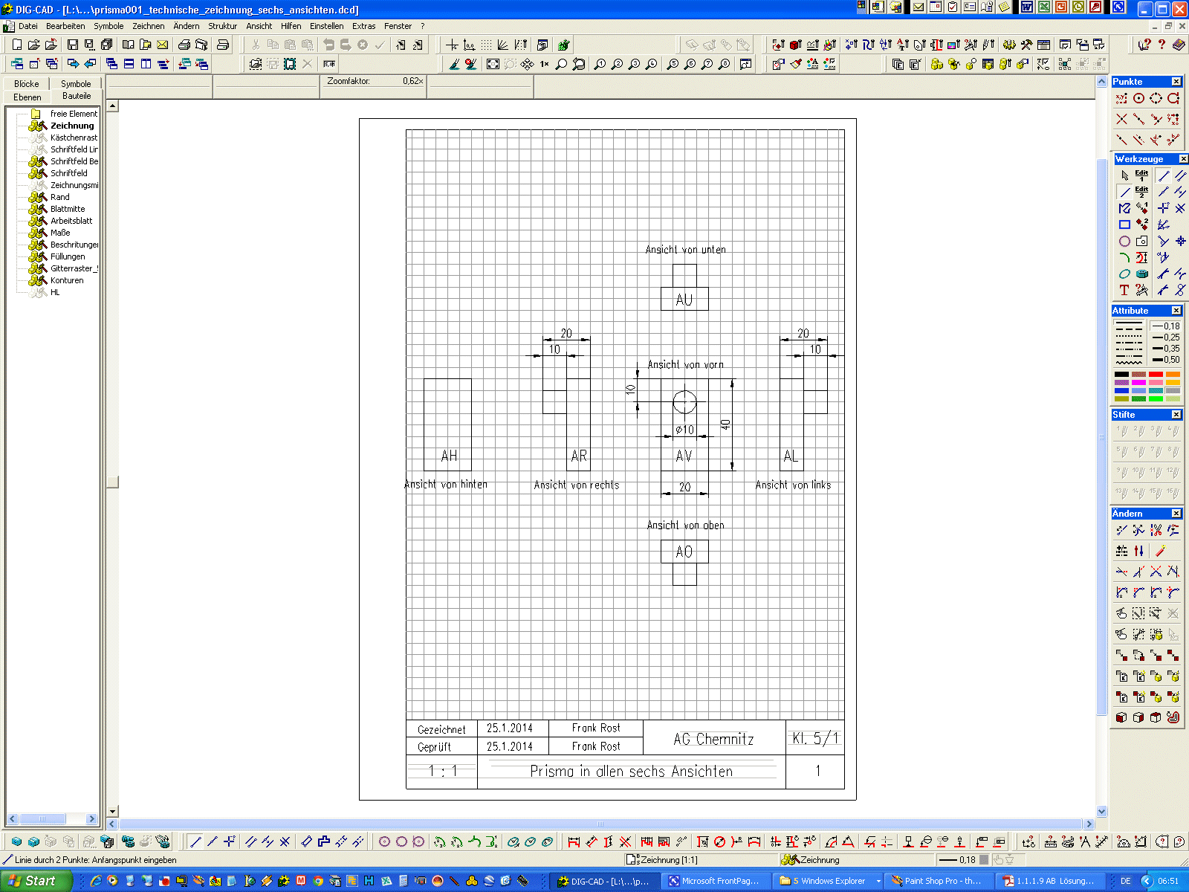Click the 1x zoom toolbar icon
This screenshot has height=892, width=1189.
[x=544, y=65]
